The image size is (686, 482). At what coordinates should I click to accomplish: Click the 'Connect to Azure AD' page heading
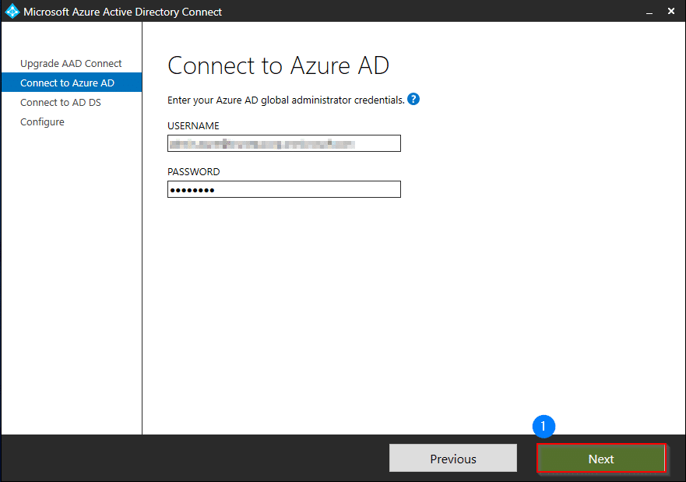[x=278, y=66]
